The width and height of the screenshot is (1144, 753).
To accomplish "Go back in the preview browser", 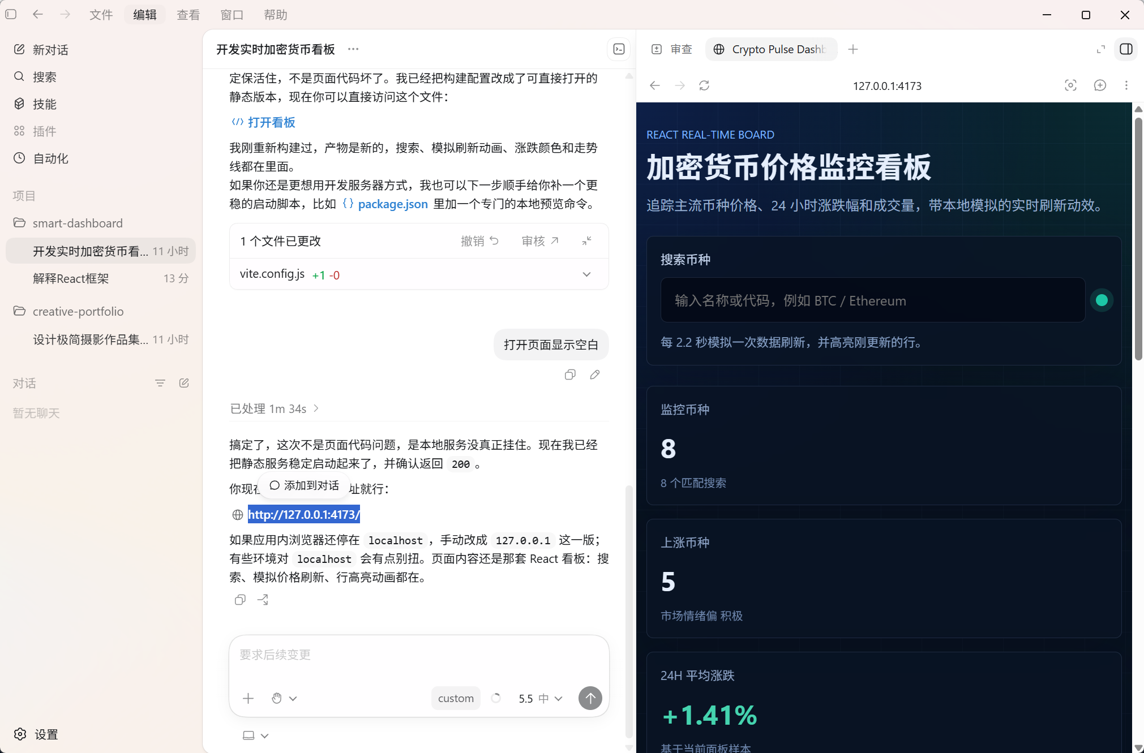I will point(655,85).
